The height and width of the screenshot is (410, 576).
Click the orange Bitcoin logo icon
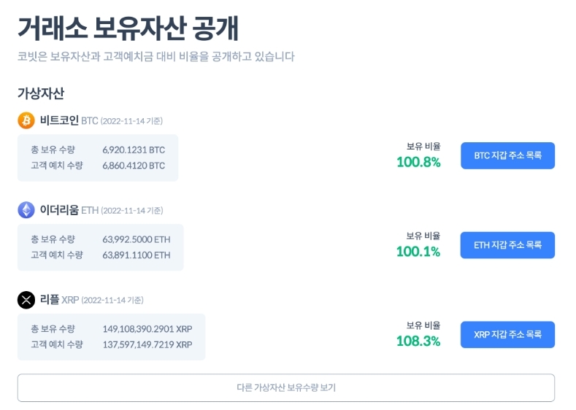click(x=26, y=120)
